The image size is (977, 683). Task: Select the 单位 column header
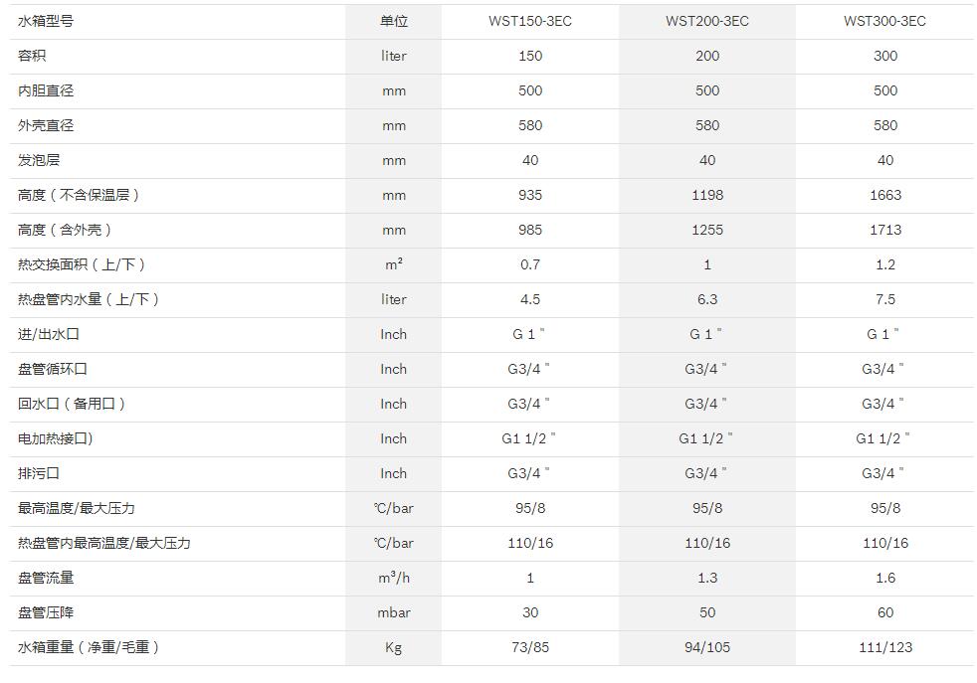click(x=394, y=21)
